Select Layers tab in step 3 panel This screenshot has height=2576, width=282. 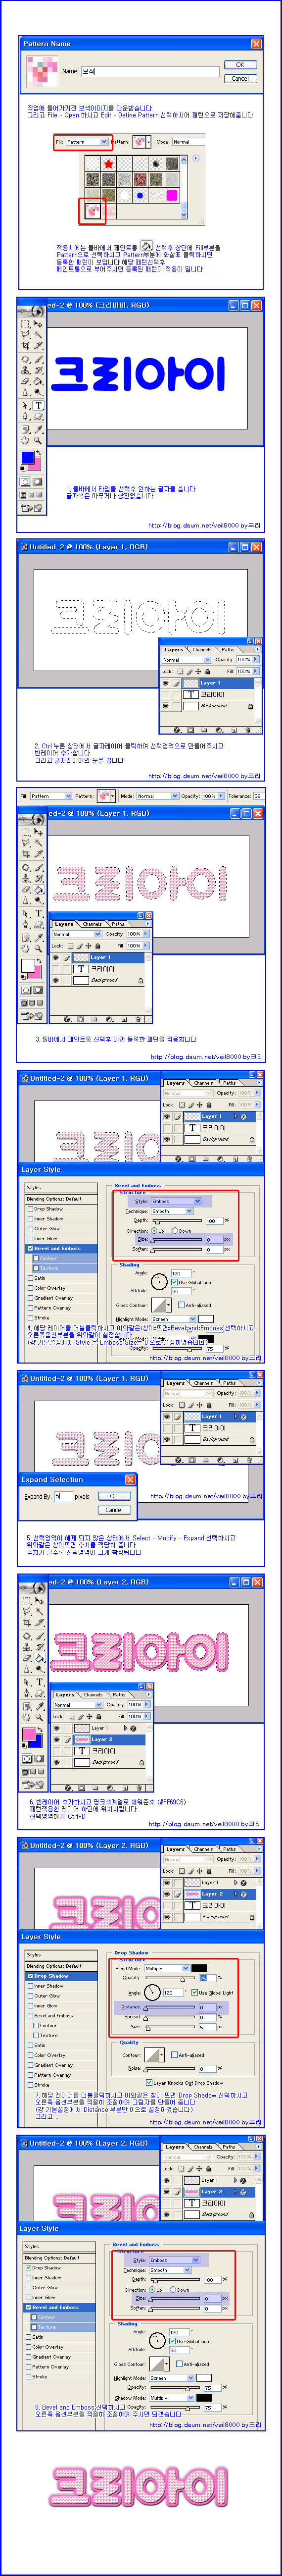point(64,924)
